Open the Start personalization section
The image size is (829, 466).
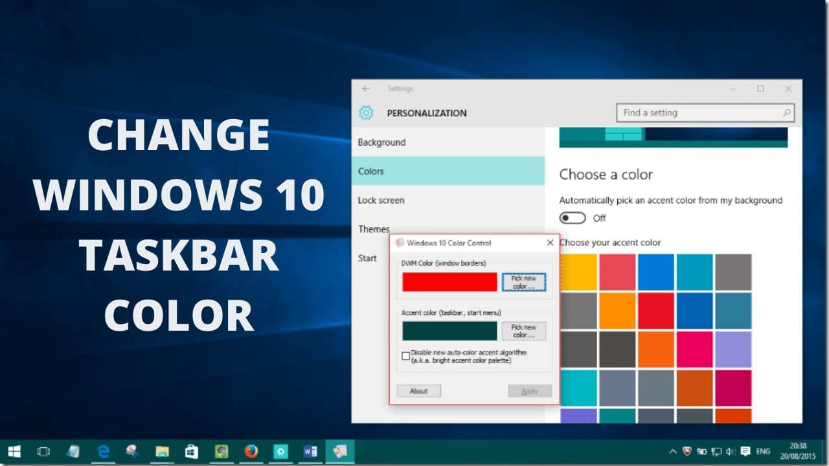click(x=367, y=258)
